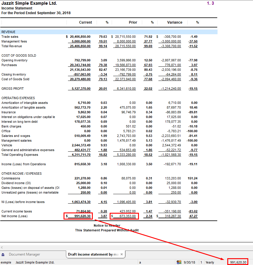Viewport: 253px width, 265px height.
Task: Click NI (Loss) before income taxes label
Action: pyautogui.click(x=23, y=202)
